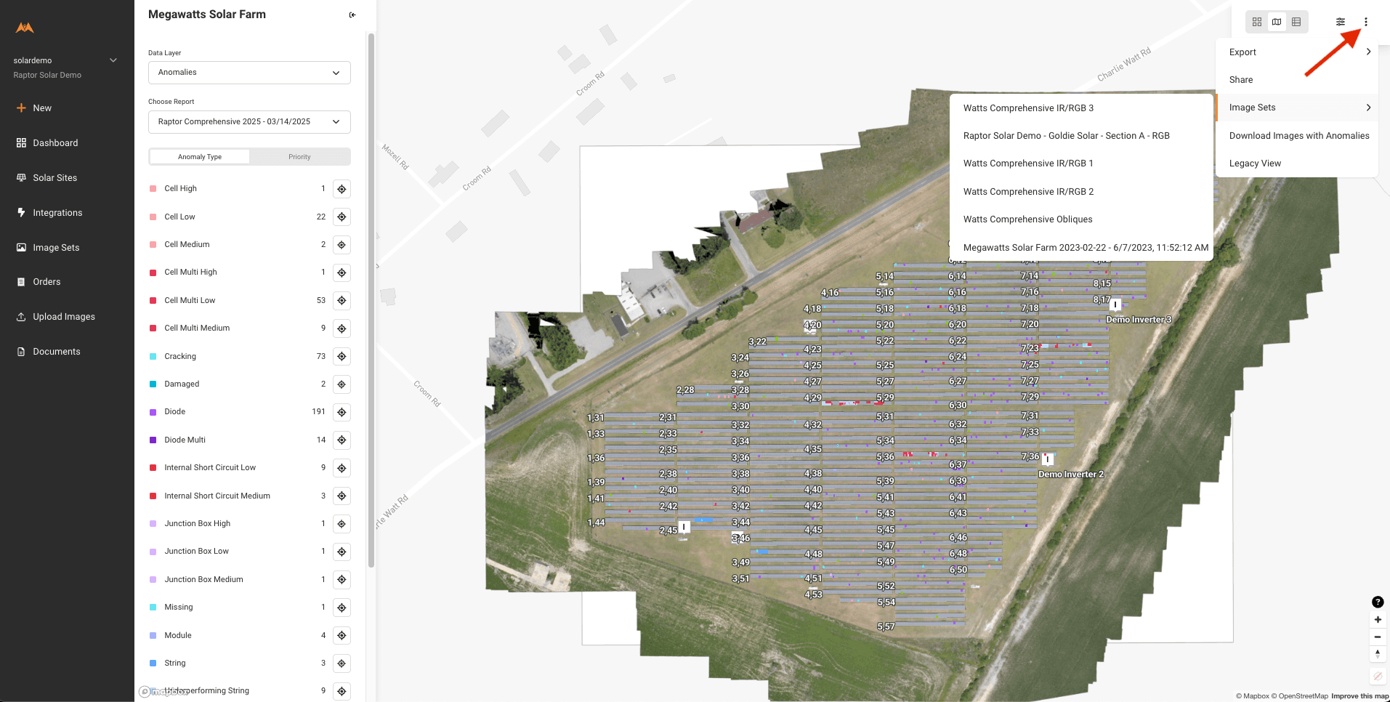Zoom out on the map
1390x702 pixels.
point(1378,637)
